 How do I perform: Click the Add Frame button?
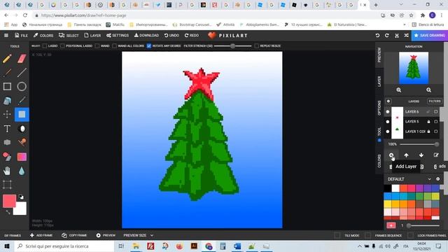coord(41,235)
